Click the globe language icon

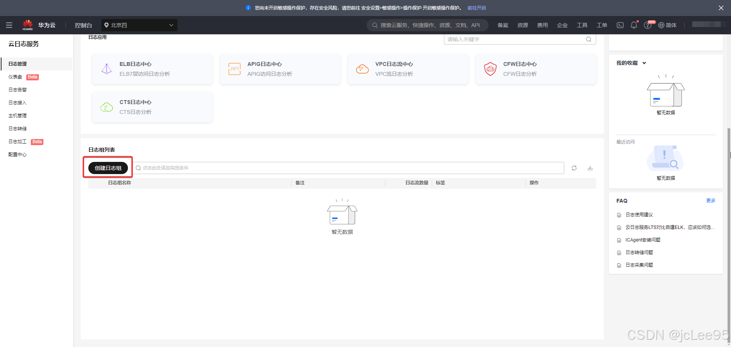661,25
